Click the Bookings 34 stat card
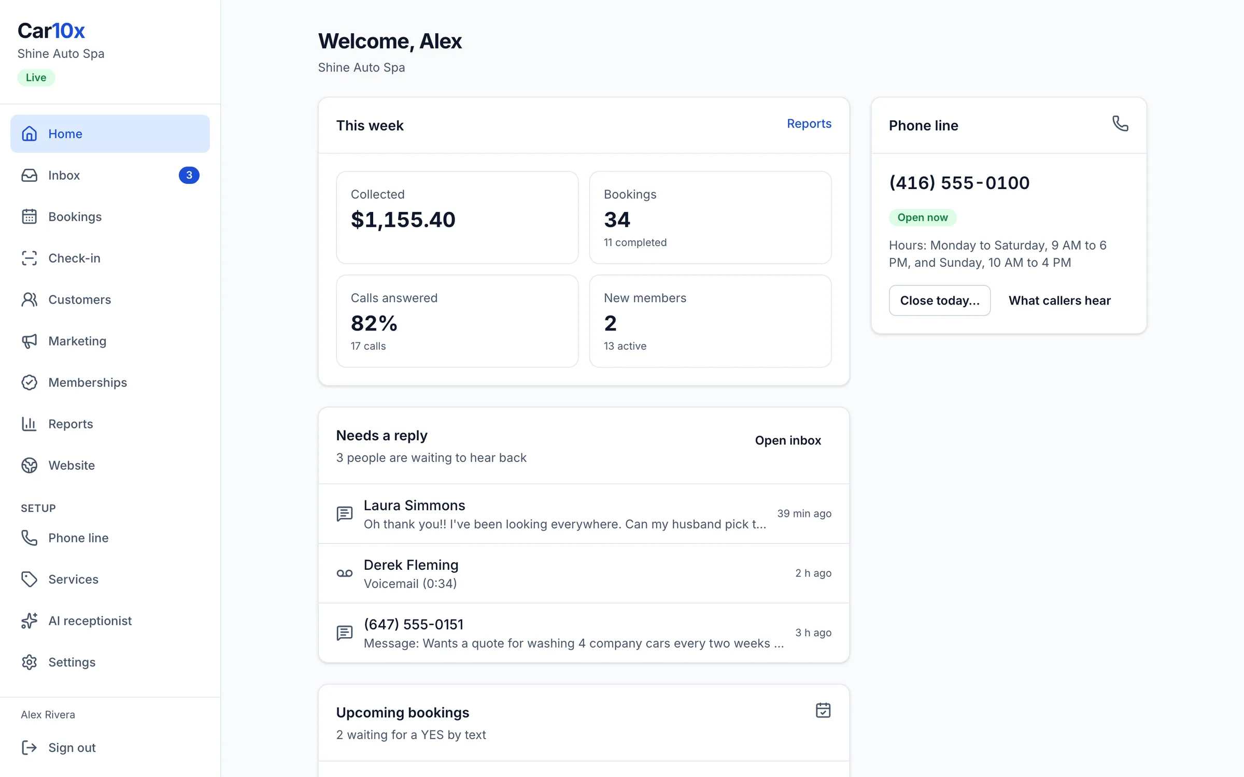This screenshot has width=1244, height=777. pyautogui.click(x=710, y=218)
